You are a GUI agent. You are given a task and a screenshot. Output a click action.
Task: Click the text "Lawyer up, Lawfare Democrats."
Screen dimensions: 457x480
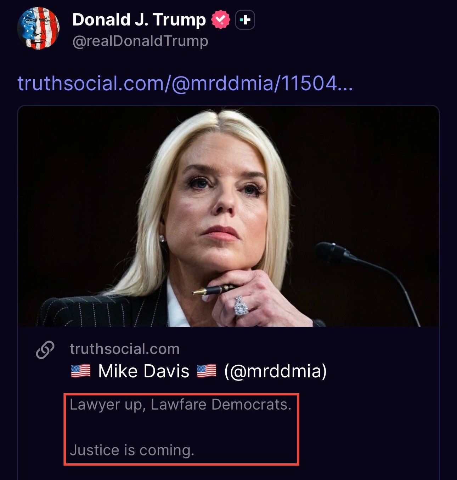tap(180, 404)
